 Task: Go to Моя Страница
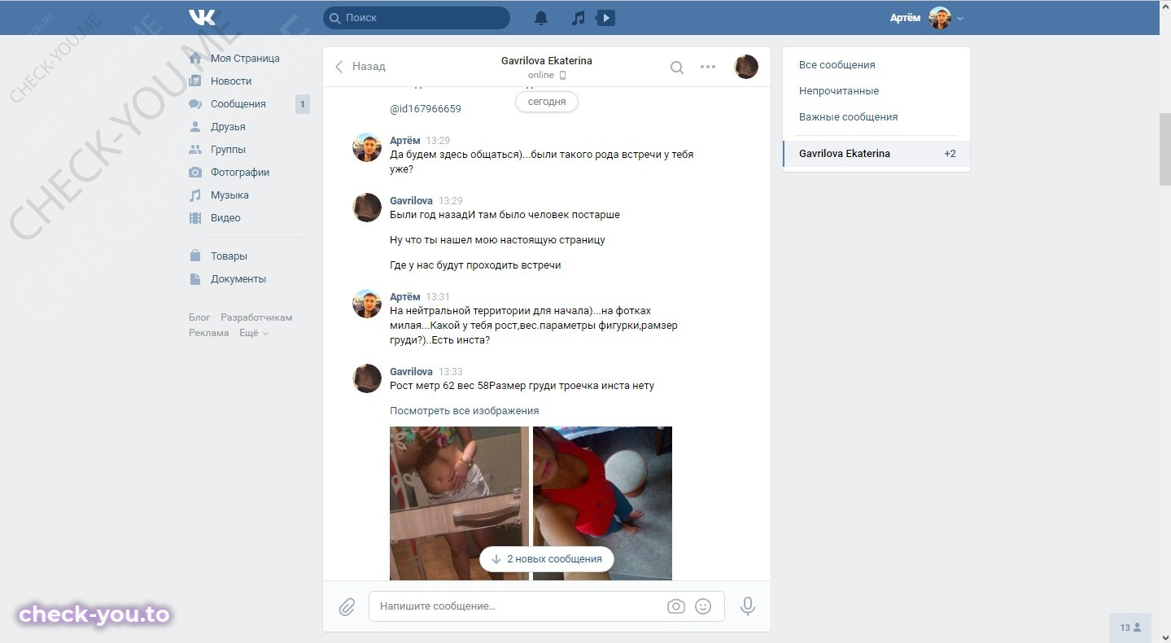click(x=245, y=59)
